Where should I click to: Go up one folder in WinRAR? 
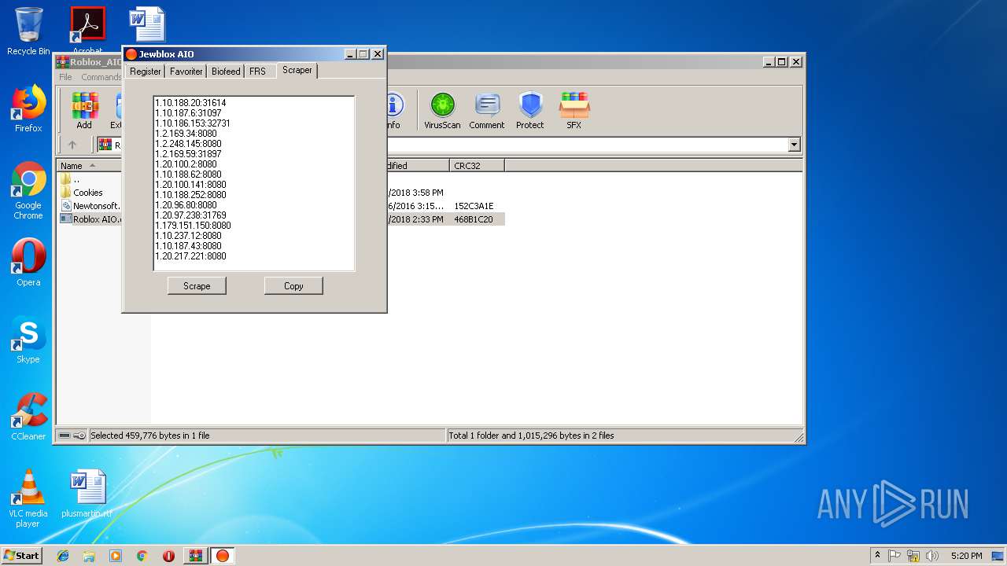pyautogui.click(x=72, y=145)
